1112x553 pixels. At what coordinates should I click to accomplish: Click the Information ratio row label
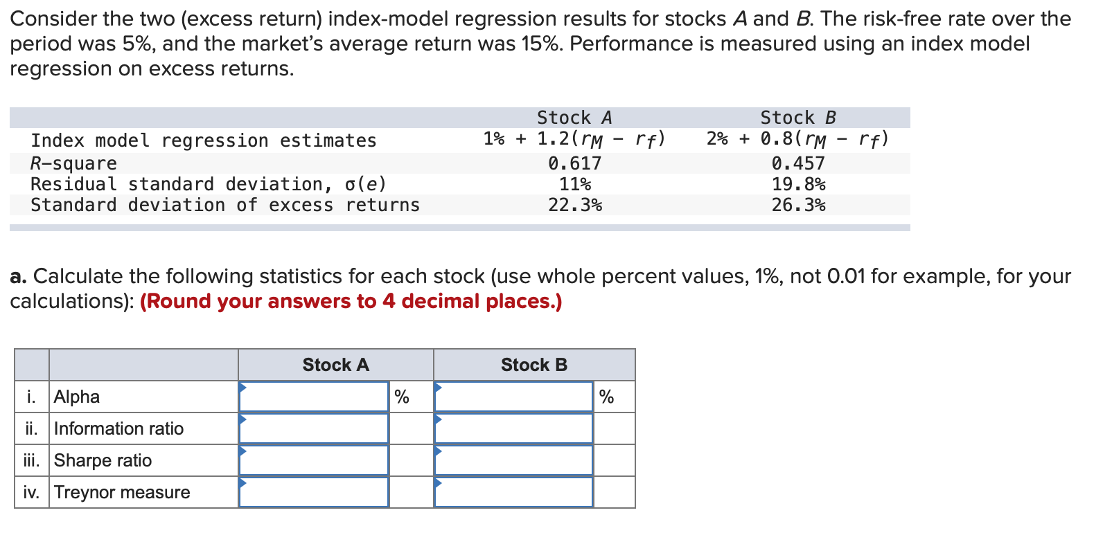coord(118,428)
